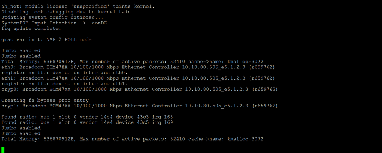
Task: Click the 'eth0: Broadcom BCM47XX' line
Action: 138,67
